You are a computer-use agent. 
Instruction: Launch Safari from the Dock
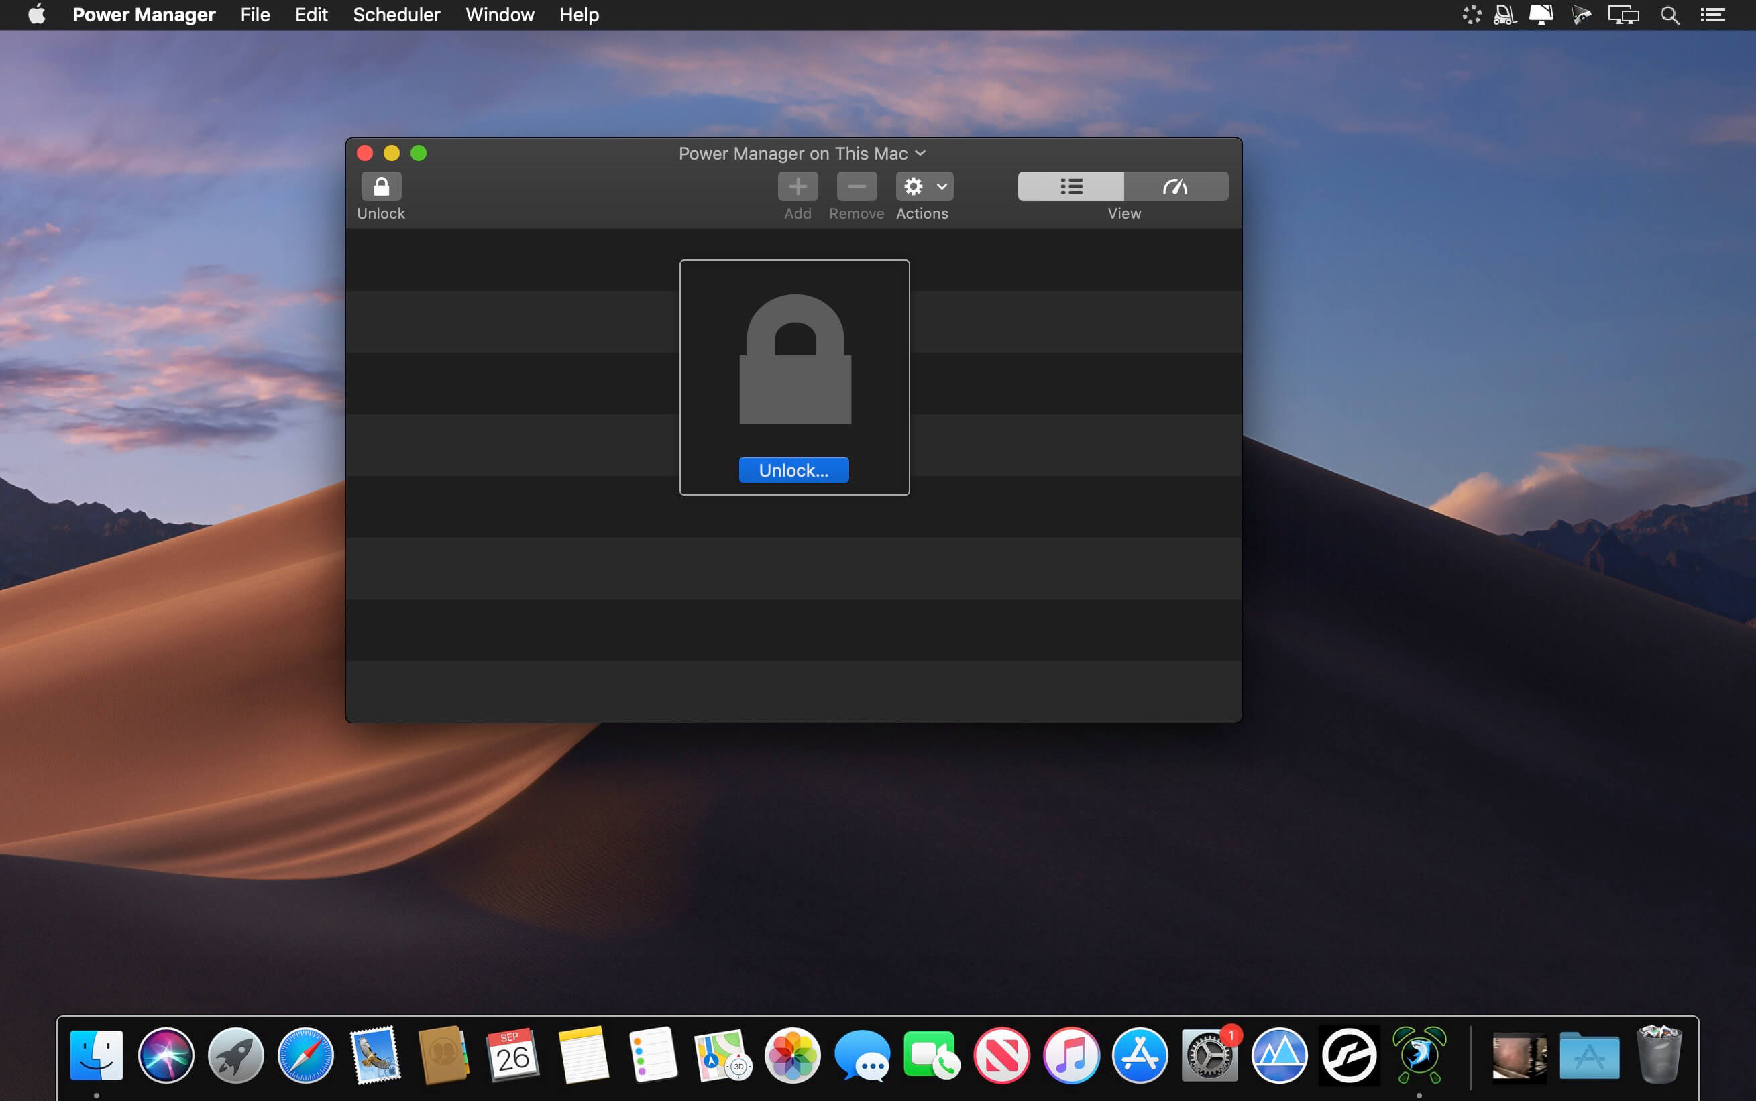click(x=305, y=1055)
